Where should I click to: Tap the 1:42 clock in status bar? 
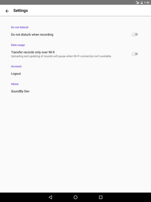(x=147, y=3)
